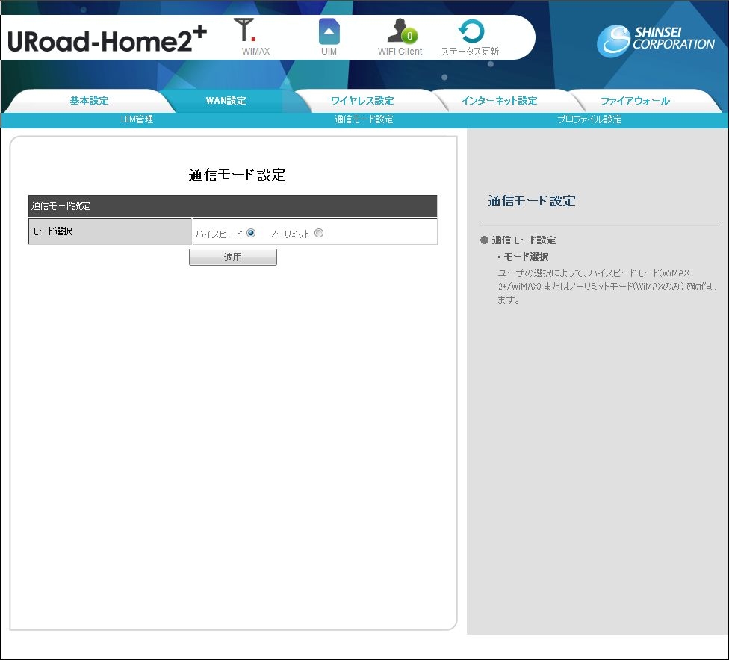The image size is (729, 660).
Task: Click the 通信モード設定 heading in the sidebar
Action: tap(531, 201)
